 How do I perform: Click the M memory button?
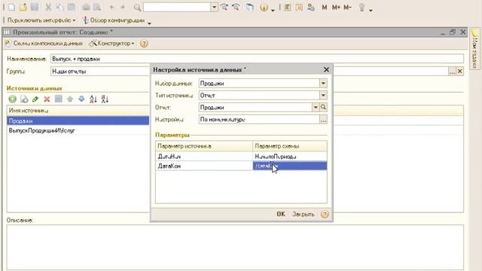(325, 7)
